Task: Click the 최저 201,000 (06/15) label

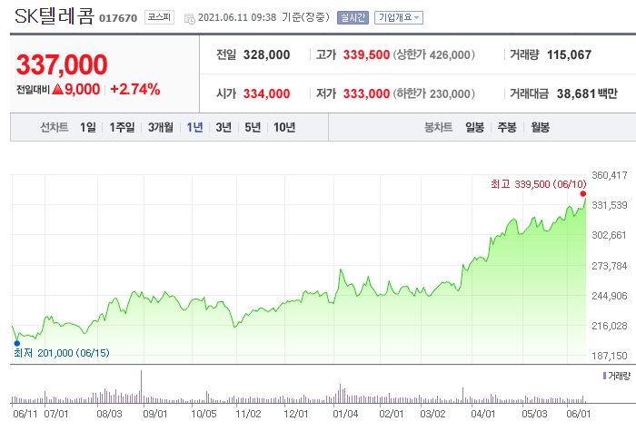Action: [62, 353]
